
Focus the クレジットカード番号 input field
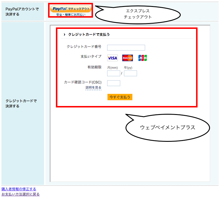(x=126, y=48)
